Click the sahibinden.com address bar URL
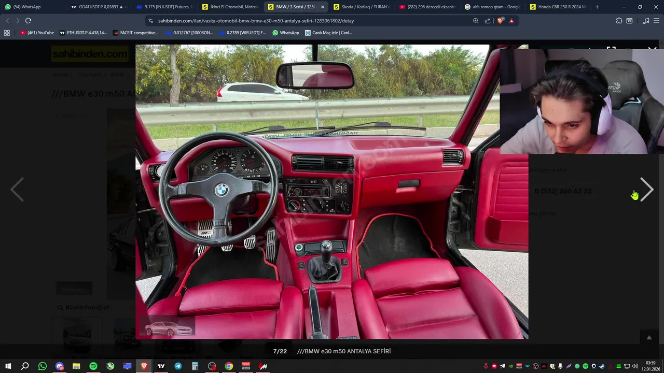This screenshot has width=664, height=373. tap(256, 21)
